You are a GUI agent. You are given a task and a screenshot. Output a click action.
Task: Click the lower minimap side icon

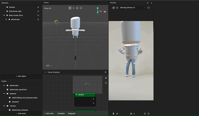[x=106, y=83]
